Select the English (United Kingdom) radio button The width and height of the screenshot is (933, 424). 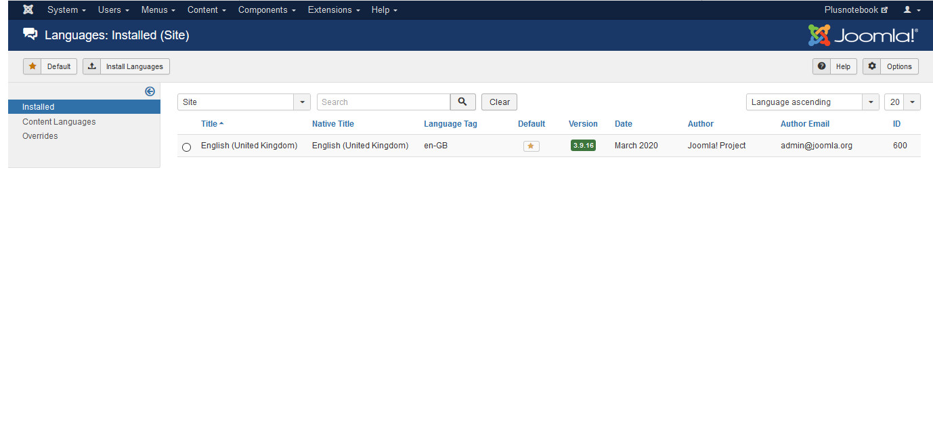pyautogui.click(x=187, y=147)
